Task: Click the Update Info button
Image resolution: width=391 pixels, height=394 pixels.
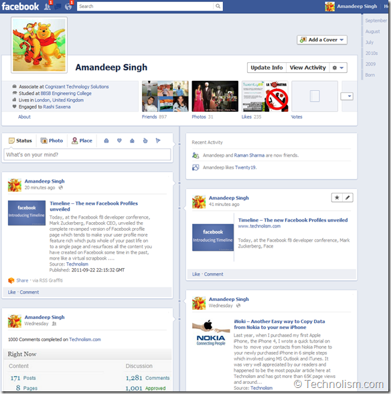Action: pos(266,68)
